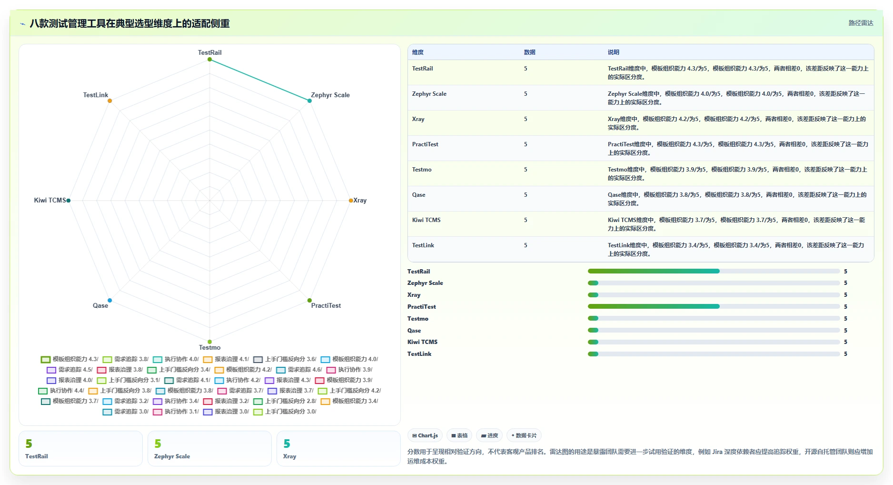Toggle legend item 报表治理 4.1/
The image size is (893, 485).
(226, 359)
